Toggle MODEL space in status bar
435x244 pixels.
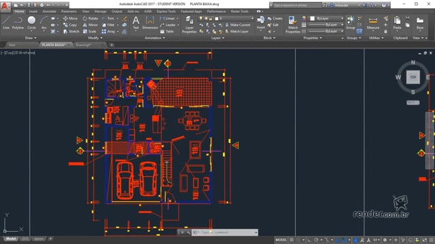[281, 240]
